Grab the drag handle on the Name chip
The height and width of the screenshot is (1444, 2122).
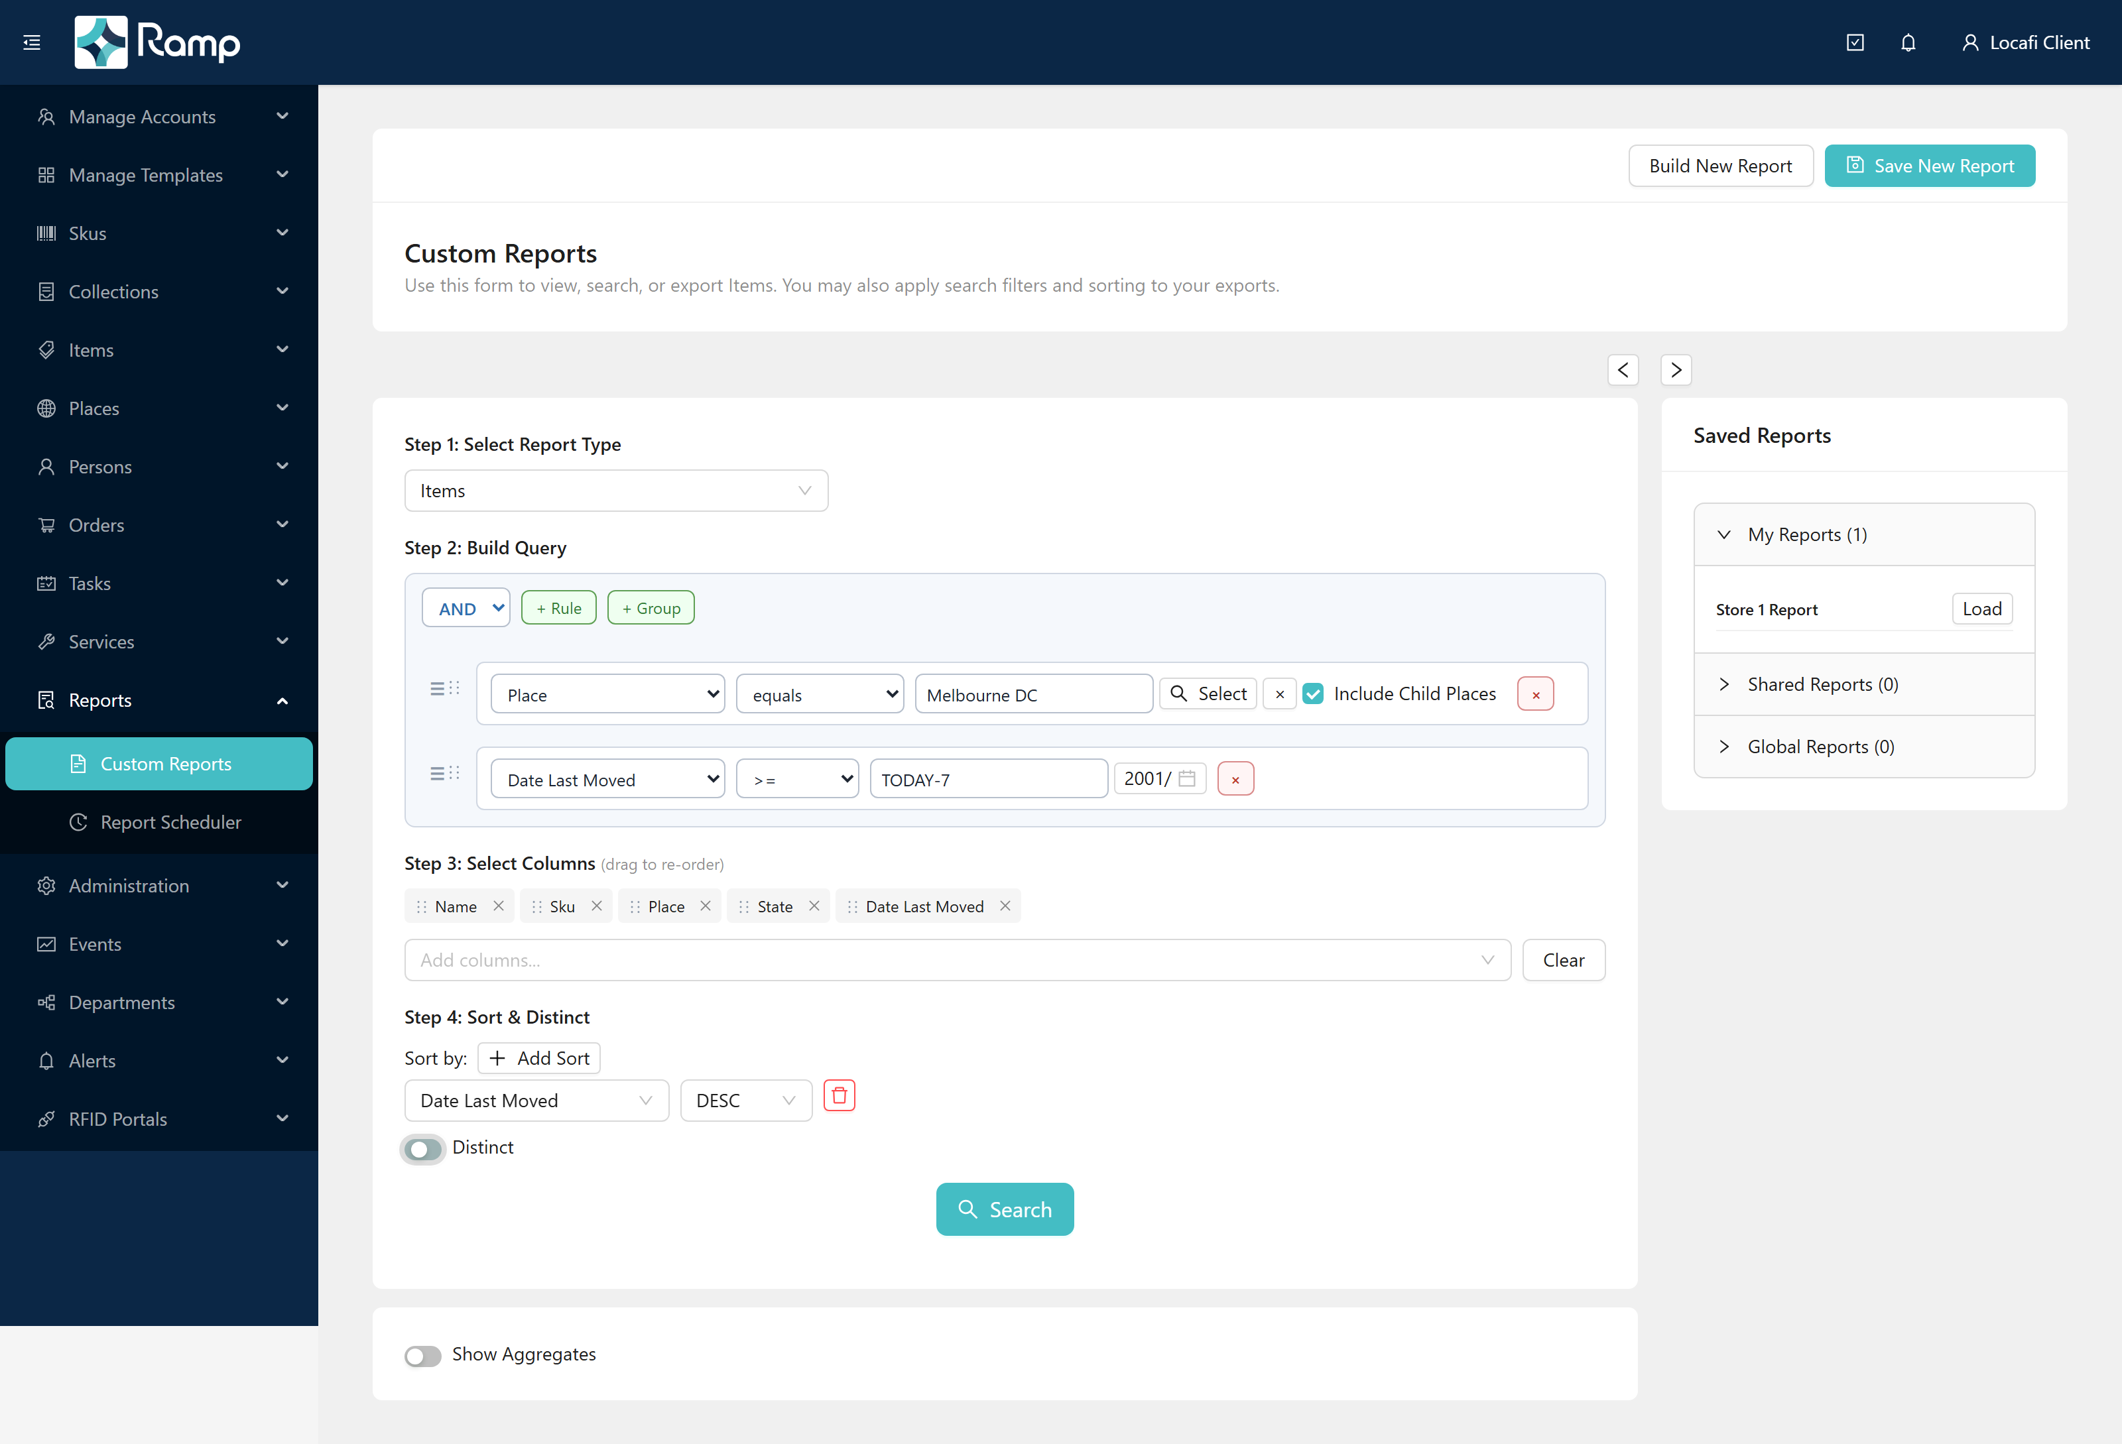[x=421, y=906]
